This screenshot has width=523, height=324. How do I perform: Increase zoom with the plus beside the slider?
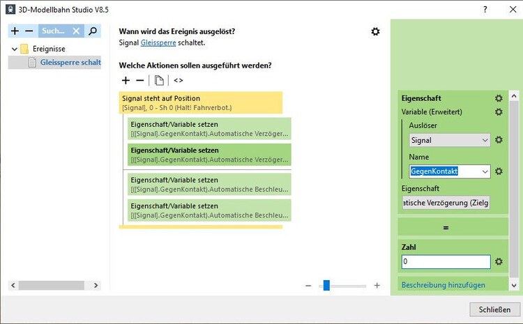pos(377,286)
